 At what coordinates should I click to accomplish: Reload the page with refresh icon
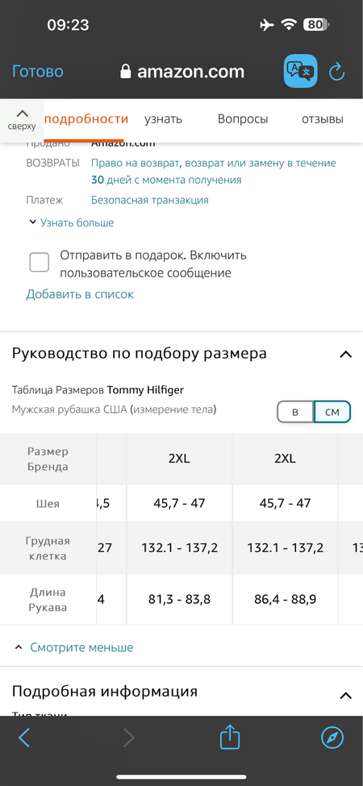[x=337, y=72]
